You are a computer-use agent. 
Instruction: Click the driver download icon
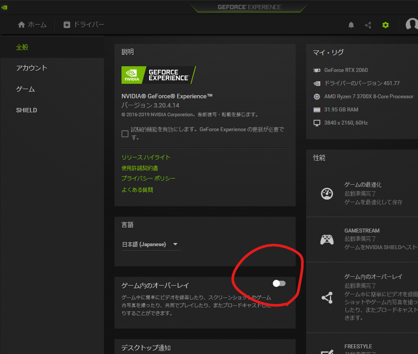[67, 25]
